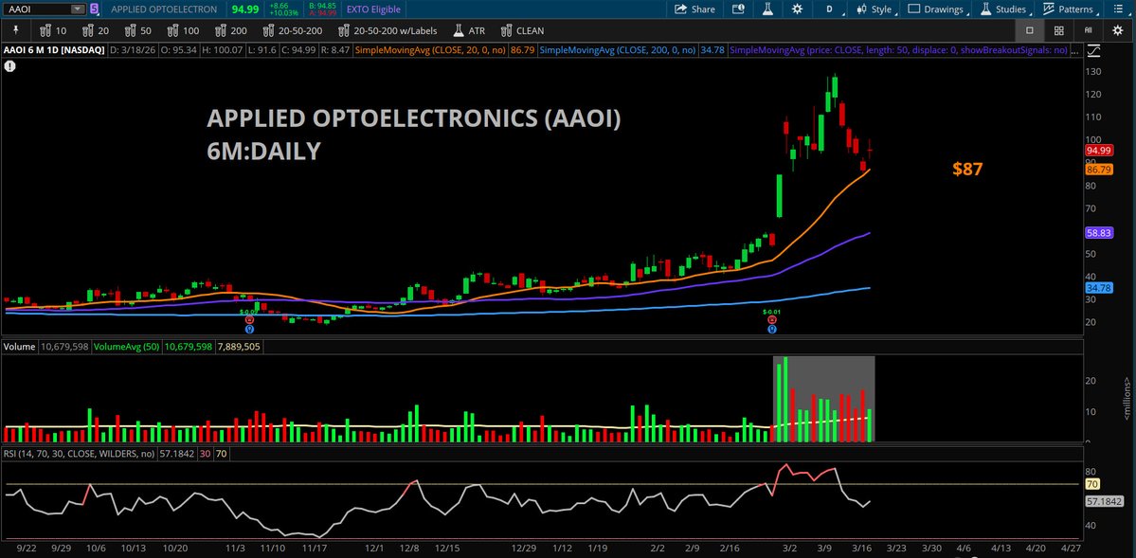
Task: Click the last price 94.99 in header
Action: pyautogui.click(x=244, y=9)
